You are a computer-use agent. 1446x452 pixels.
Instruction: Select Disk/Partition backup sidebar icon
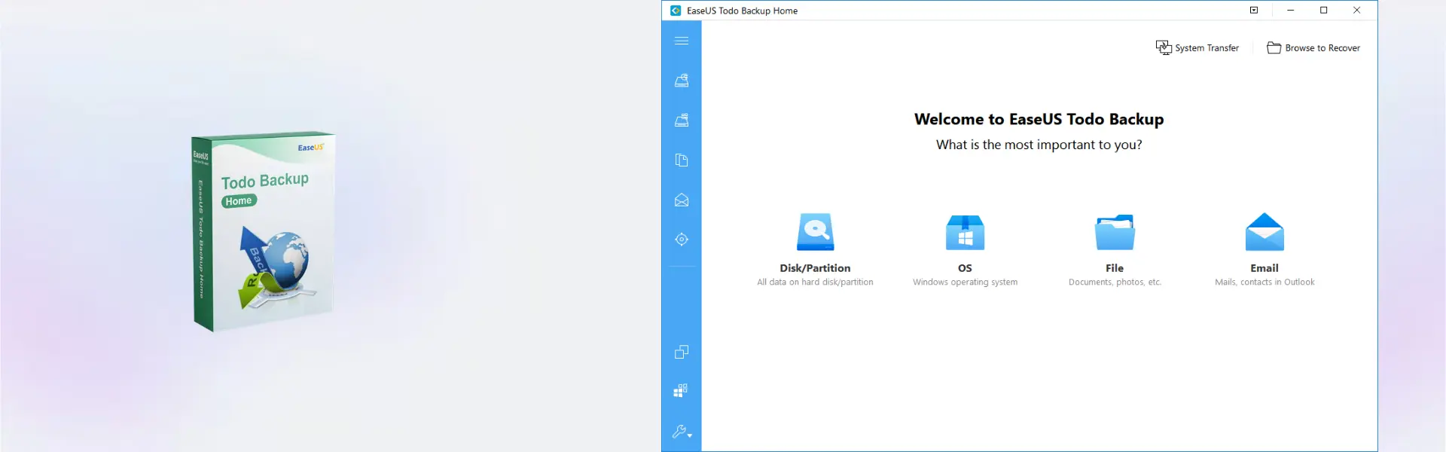click(682, 81)
